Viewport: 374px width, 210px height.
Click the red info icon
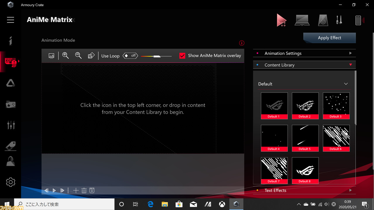[x=242, y=43]
